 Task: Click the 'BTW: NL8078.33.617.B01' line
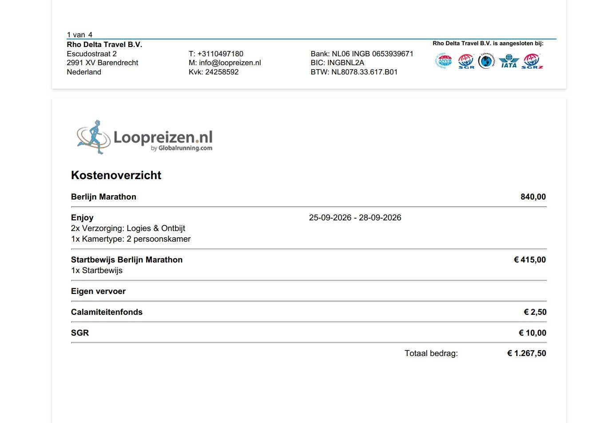coord(354,72)
